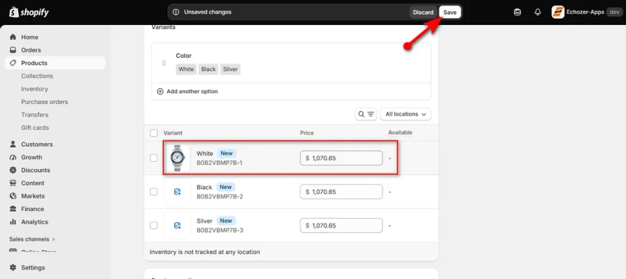Open variant search and filter
Viewport: 626px width, 279px height.
tap(366, 114)
